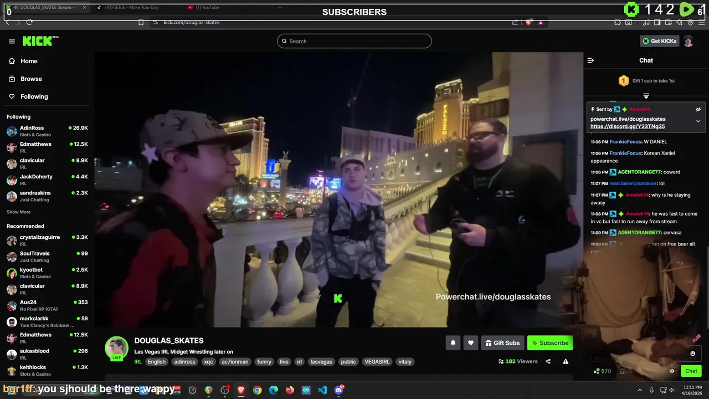Screen dimensions: 709x399
Task: Select the DOUGLAS_SKATES Stream browser tab
Action: (45, 7)
